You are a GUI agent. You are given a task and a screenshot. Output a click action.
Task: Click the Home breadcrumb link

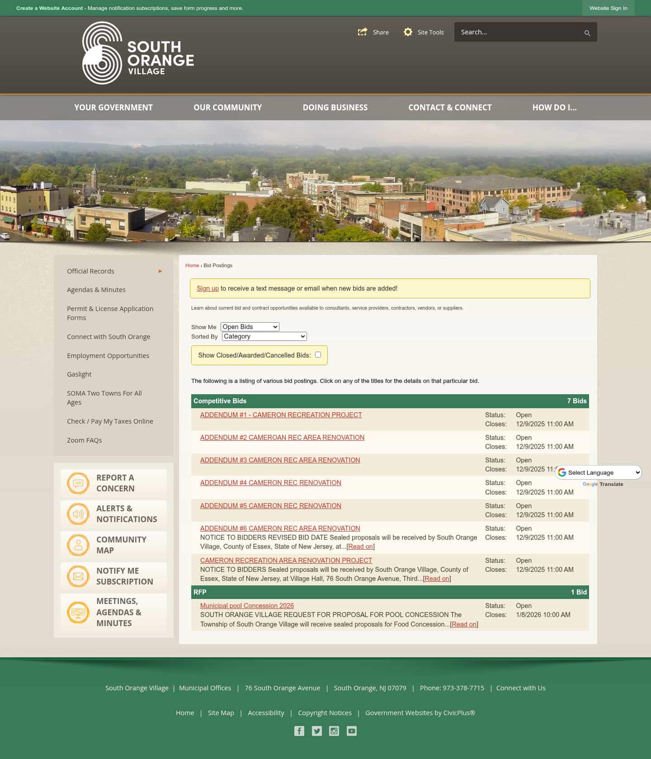click(192, 265)
